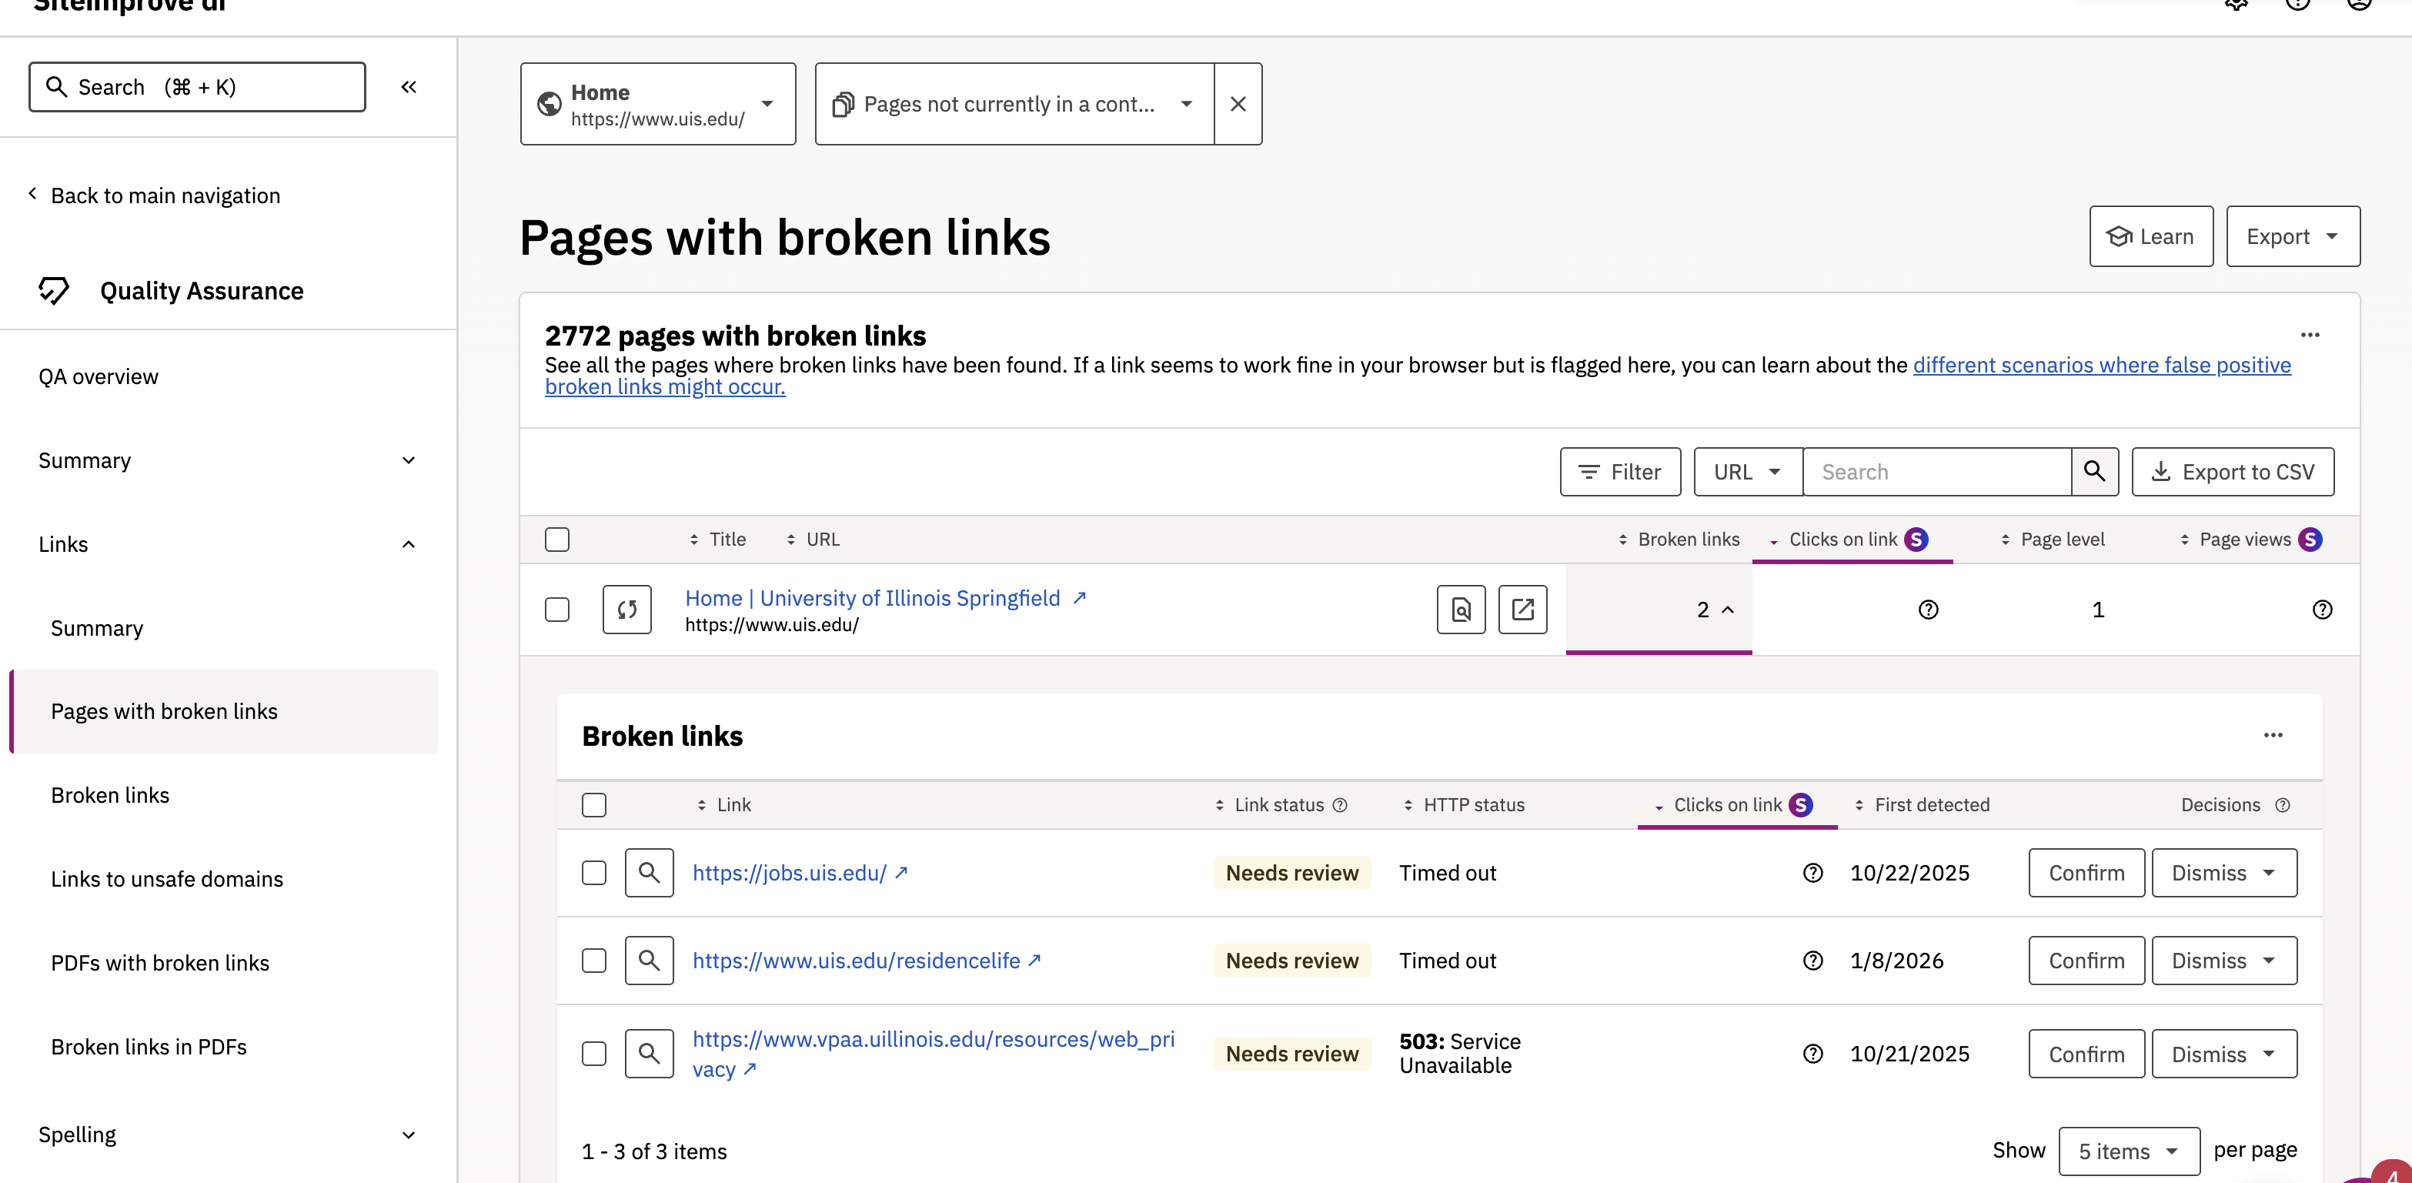This screenshot has height=1183, width=2412.
Task: Check the vpaa.uillinois.edu link checkbox
Action: (593, 1054)
